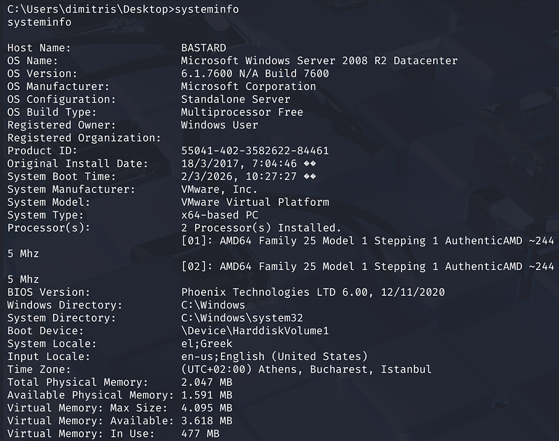
Task: Click the VMware Virtual Platform model text
Action: pos(254,202)
